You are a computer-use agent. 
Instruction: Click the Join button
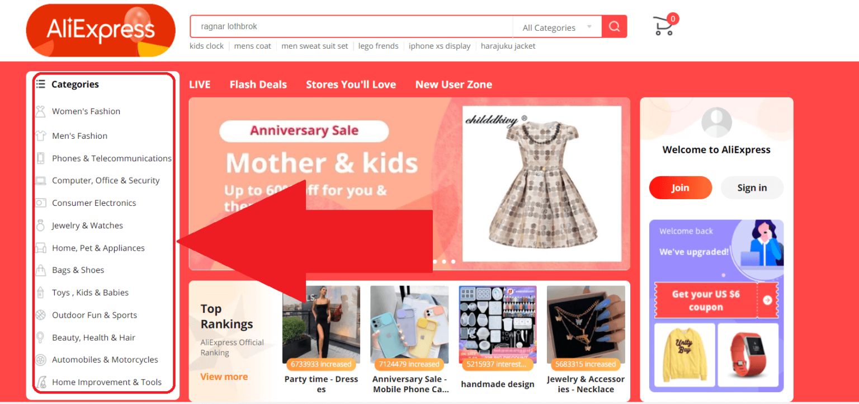pos(681,188)
